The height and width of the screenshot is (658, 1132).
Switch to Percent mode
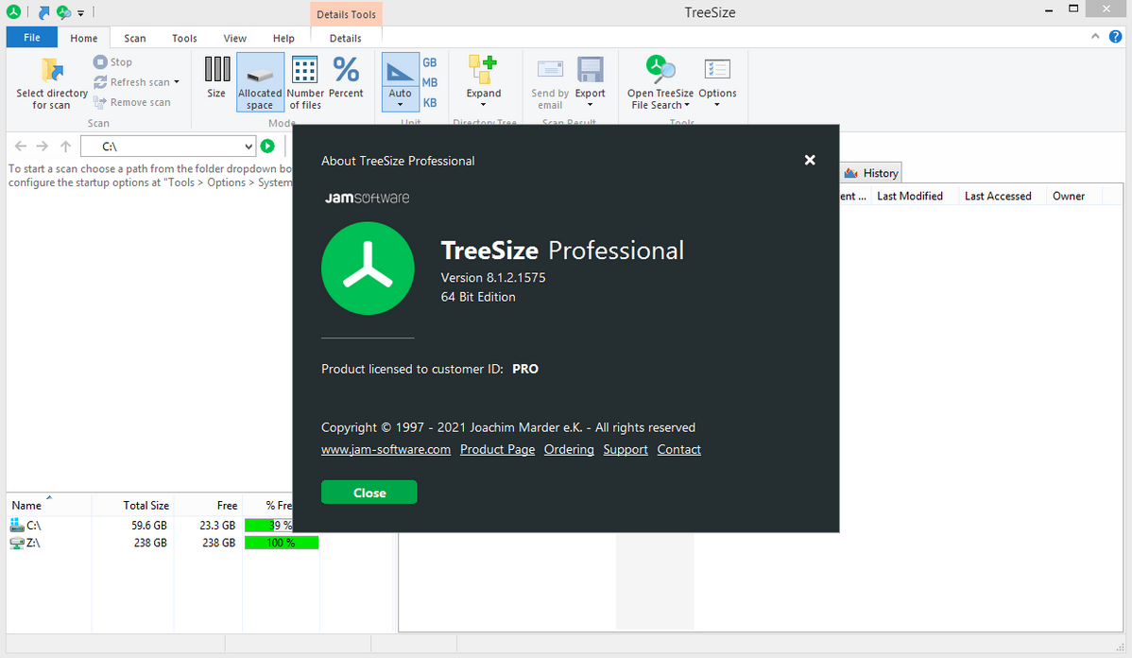point(346,78)
